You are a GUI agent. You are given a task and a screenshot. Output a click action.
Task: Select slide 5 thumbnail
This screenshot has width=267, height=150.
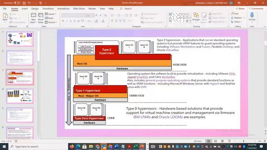pos(20,115)
